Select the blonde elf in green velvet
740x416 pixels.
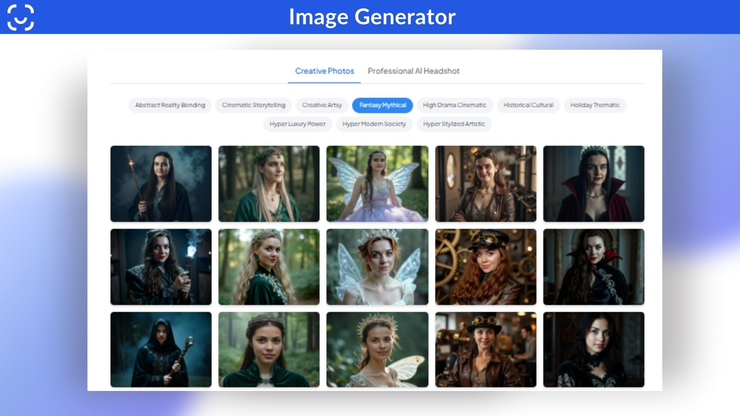click(269, 267)
